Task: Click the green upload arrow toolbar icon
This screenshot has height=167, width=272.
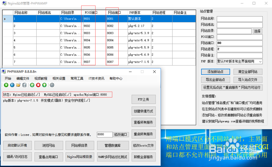Action: (44, 85)
